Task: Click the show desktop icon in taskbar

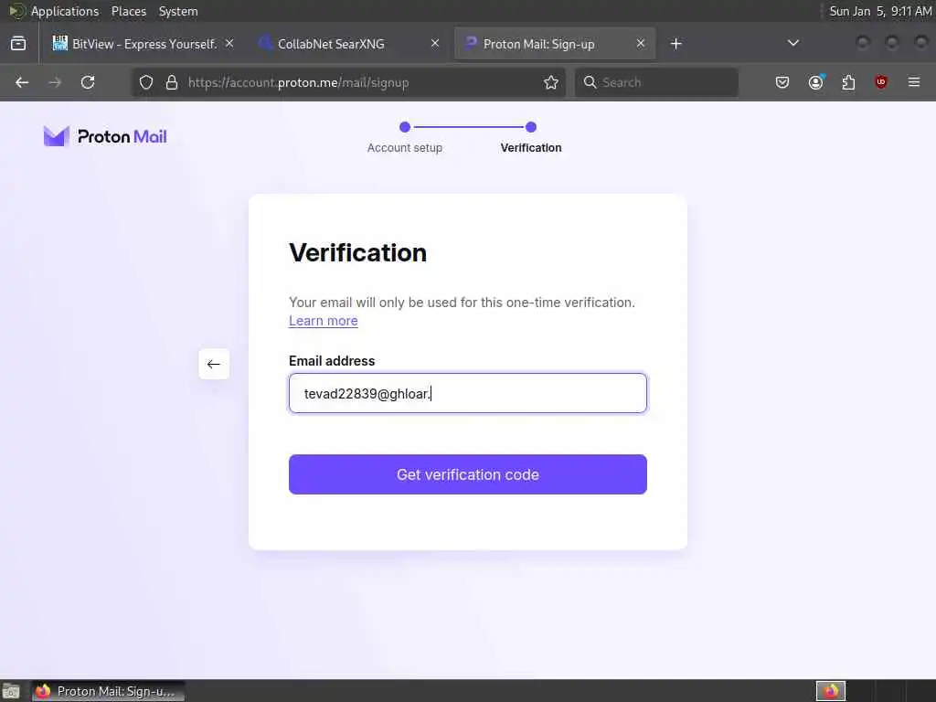Action: pyautogui.click(x=11, y=692)
